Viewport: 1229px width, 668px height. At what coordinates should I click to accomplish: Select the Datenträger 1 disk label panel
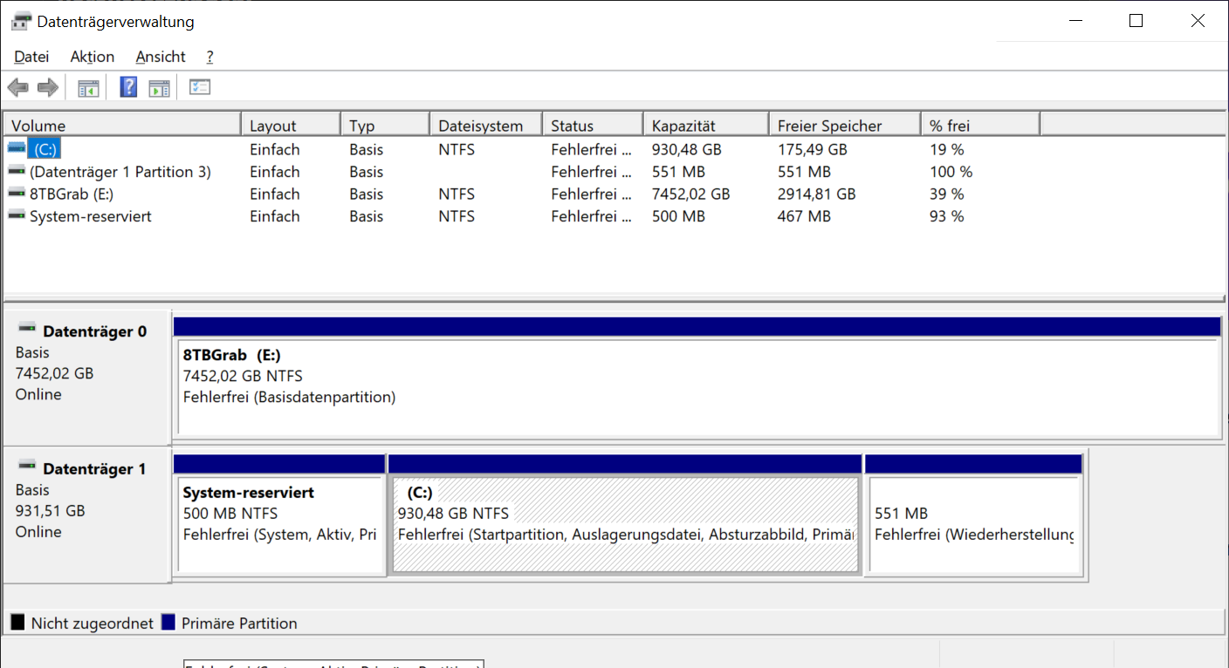pyautogui.click(x=86, y=515)
